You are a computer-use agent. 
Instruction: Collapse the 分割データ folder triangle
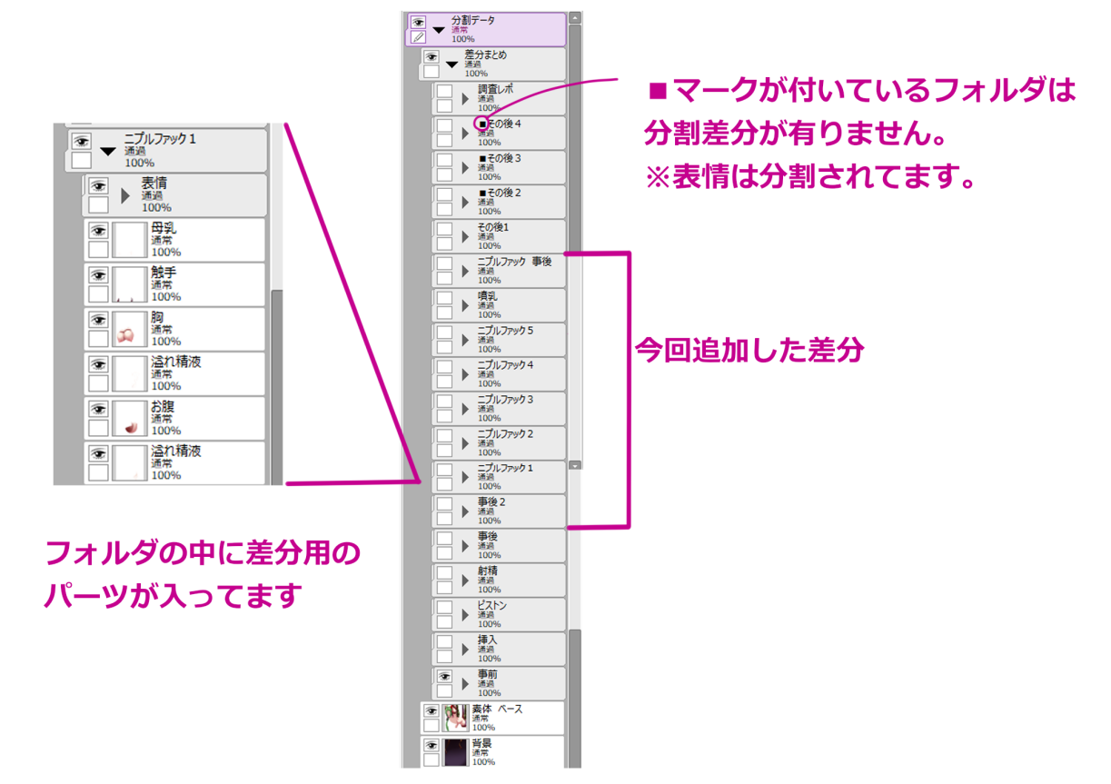point(439,29)
